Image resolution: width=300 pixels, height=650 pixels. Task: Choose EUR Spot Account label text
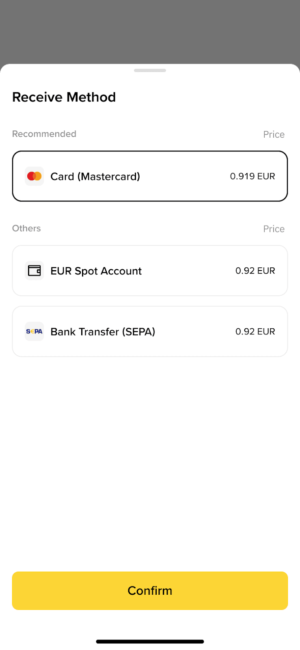tap(96, 271)
